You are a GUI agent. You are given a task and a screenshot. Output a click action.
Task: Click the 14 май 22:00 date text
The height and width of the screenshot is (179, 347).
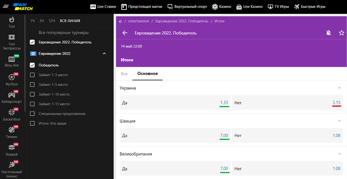(131, 47)
